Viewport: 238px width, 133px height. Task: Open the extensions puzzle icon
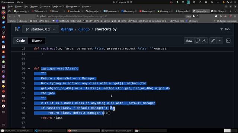[x=221, y=16]
